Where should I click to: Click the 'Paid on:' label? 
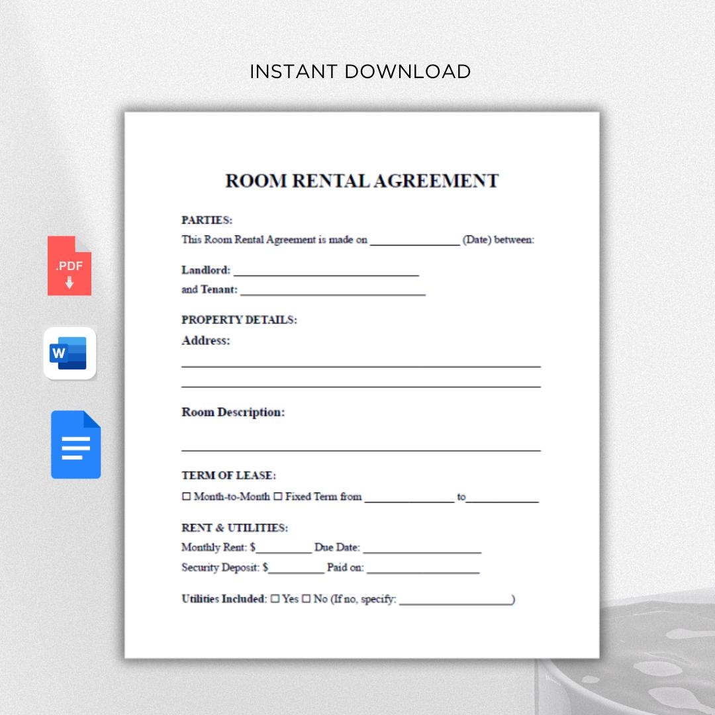[x=346, y=568]
